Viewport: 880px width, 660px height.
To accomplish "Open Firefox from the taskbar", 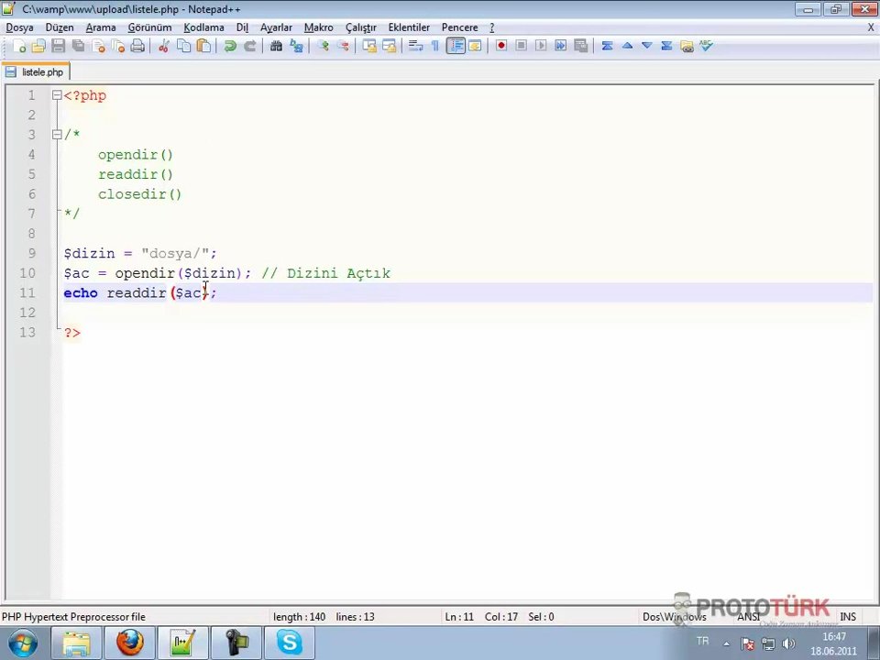I will [129, 643].
